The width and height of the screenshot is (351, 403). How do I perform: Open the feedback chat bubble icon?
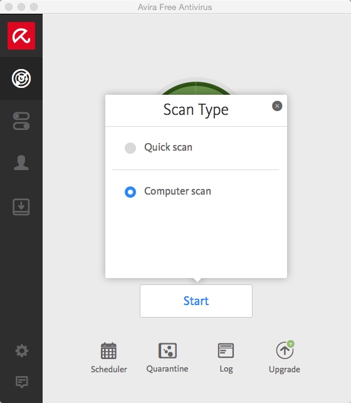[22, 382]
